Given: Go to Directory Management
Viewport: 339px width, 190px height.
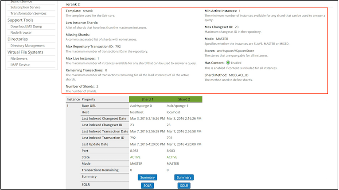Looking at the screenshot, I should point(27,46).
